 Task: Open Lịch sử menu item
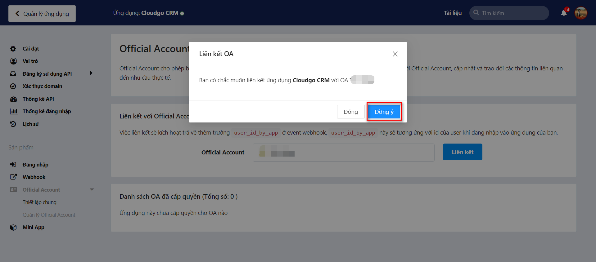30,124
